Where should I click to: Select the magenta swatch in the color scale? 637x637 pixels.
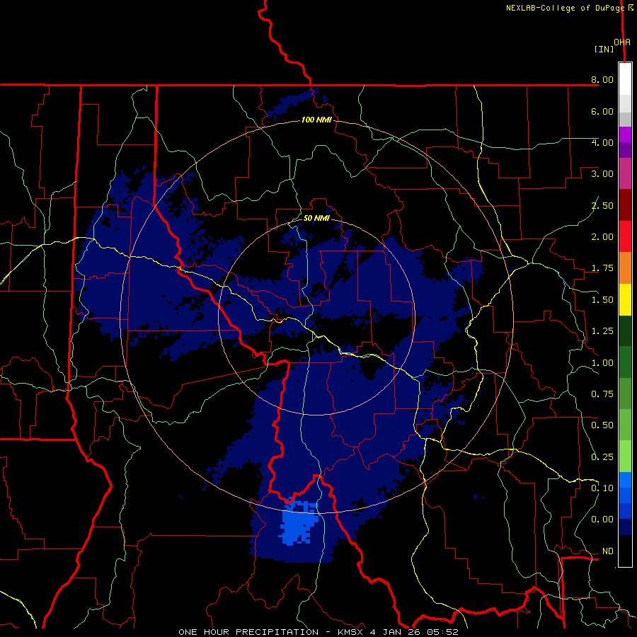[625, 134]
